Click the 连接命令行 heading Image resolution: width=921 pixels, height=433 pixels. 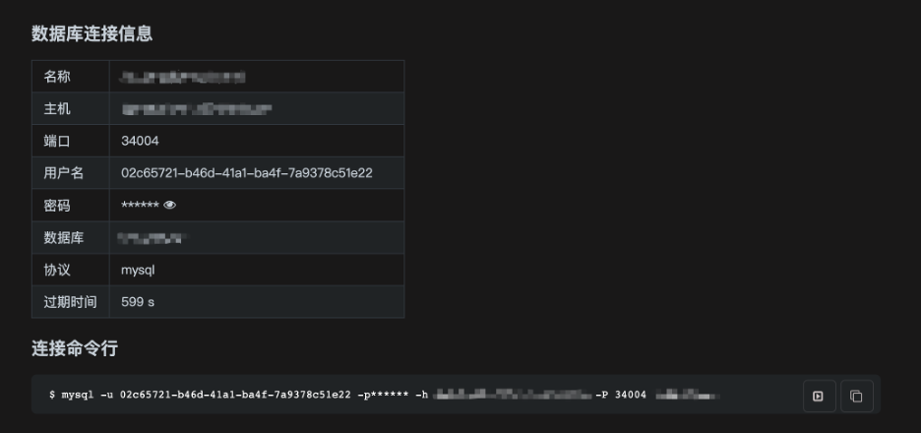[75, 348]
